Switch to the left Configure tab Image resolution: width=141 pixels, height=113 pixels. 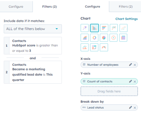pos(16,7)
